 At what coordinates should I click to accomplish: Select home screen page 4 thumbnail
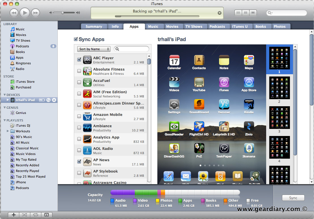click(x=279, y=147)
